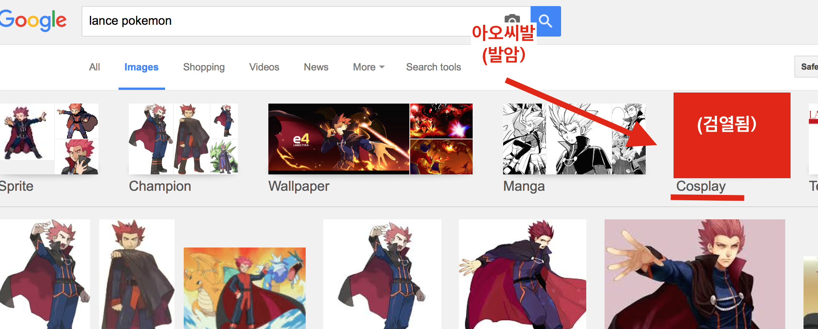Click the red censored Cosplay box
818x329 pixels.
(x=732, y=135)
